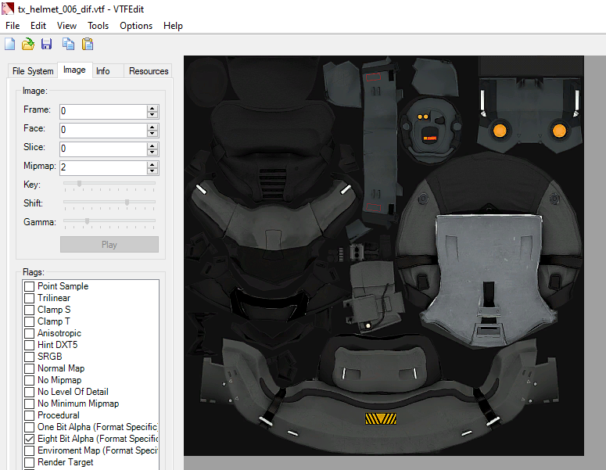Enable the Point Sample flag

pos(29,286)
